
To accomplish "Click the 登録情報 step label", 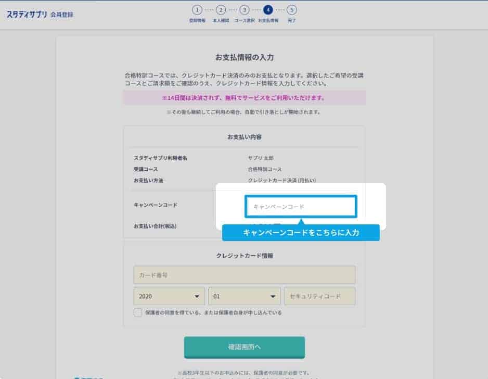I will click(197, 21).
